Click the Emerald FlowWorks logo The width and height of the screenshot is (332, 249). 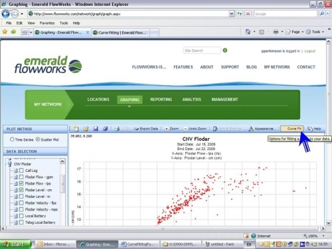coord(48,64)
